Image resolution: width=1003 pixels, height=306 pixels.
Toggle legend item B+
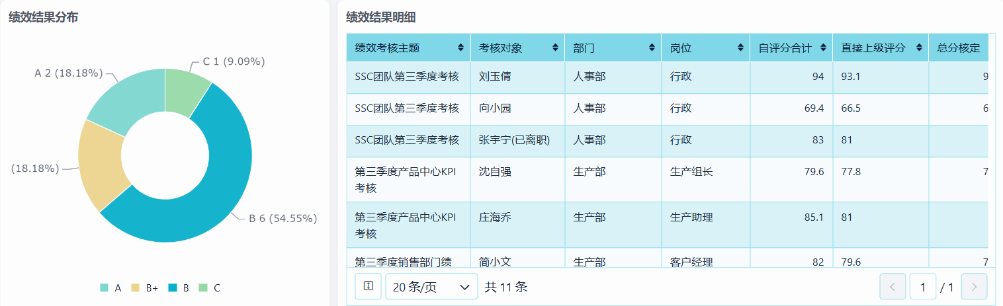pos(145,287)
